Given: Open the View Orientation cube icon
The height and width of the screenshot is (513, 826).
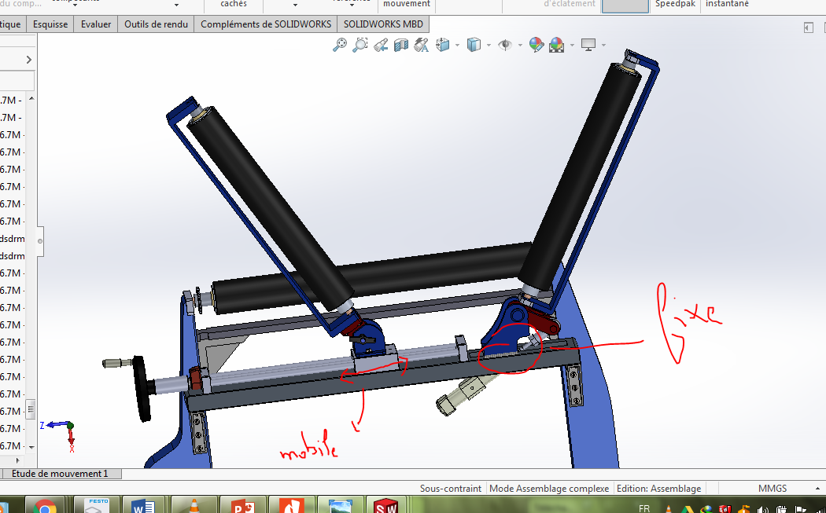Looking at the screenshot, I should [x=442, y=46].
